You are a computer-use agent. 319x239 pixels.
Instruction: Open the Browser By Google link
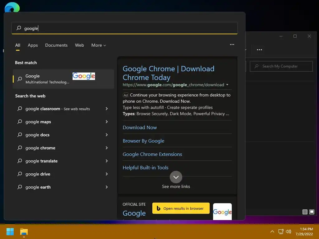click(x=143, y=141)
